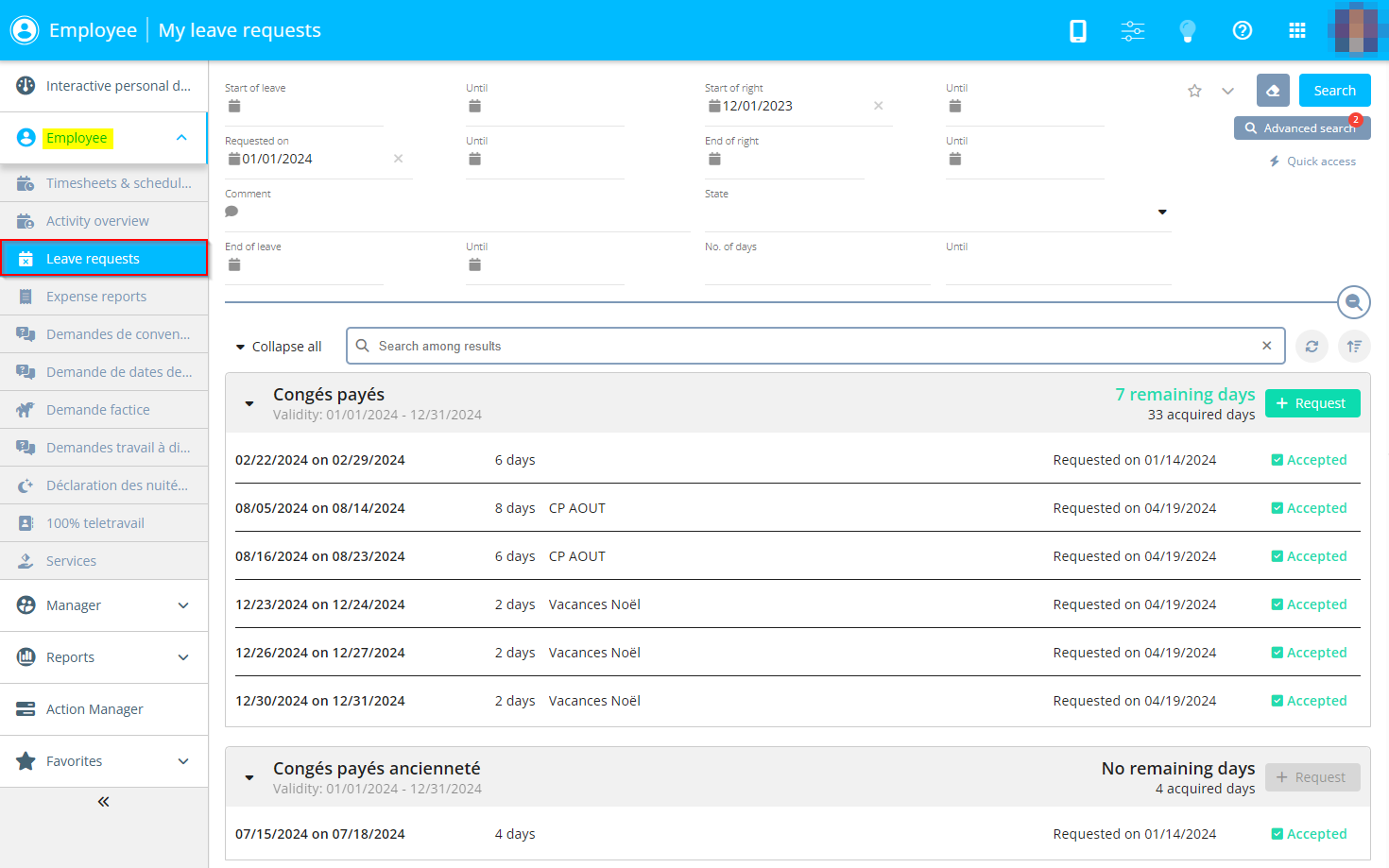Open the mobile device icon in header
1389x868 pixels.
[x=1077, y=31]
